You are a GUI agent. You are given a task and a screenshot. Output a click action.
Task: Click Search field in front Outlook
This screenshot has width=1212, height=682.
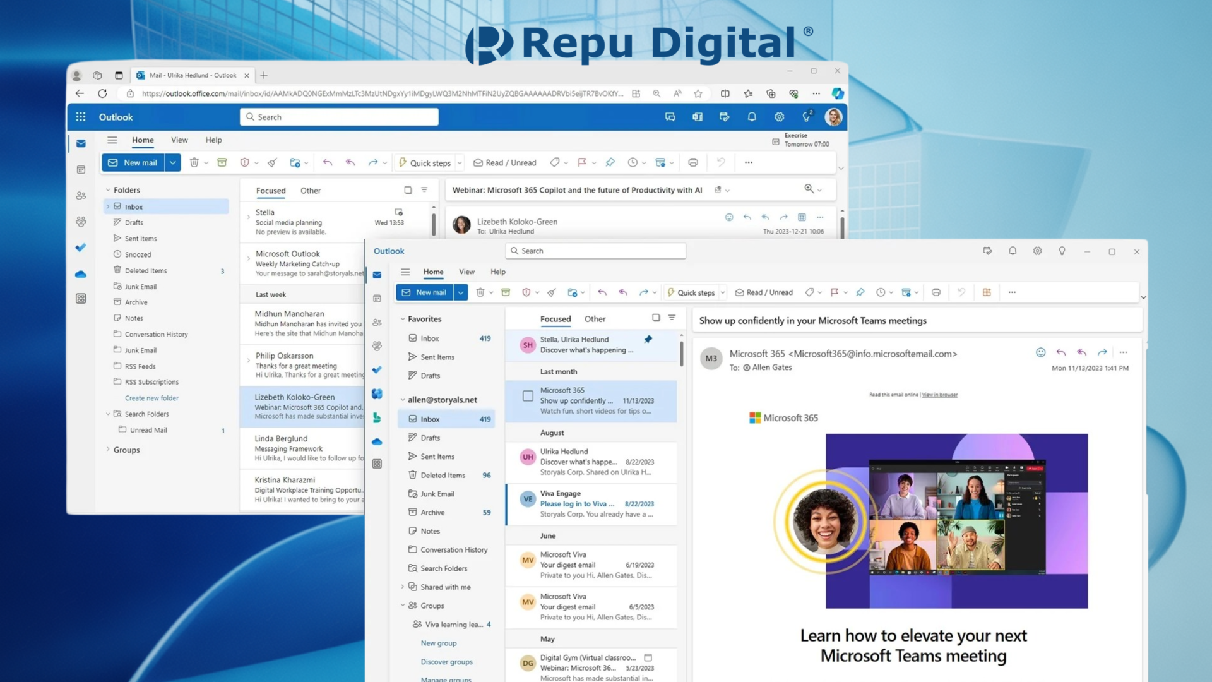pos(595,251)
